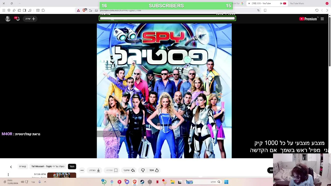Screen dimensions: 331x186
Task: Open the clock showing 23:51
Action: coord(12,182)
